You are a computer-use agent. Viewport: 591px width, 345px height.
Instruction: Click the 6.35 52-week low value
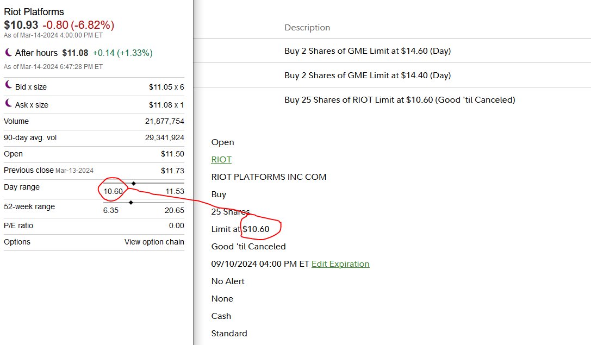coord(111,210)
